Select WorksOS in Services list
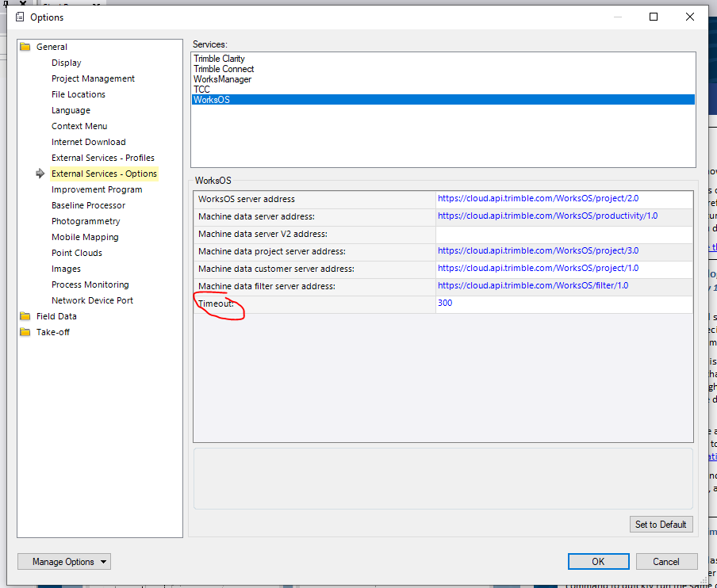The width and height of the screenshot is (717, 588). pos(443,100)
